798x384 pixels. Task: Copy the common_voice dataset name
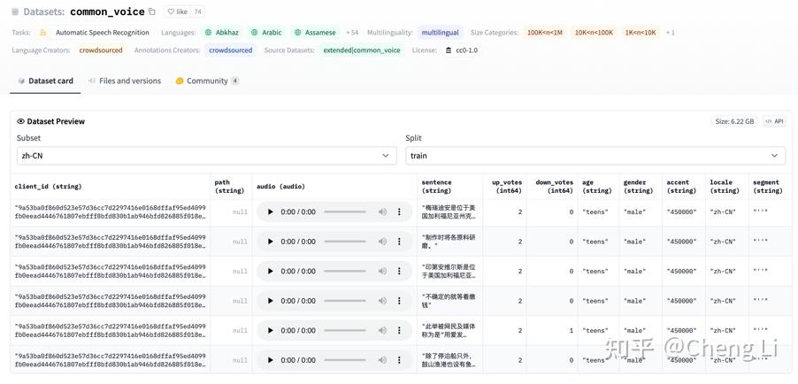(152, 12)
